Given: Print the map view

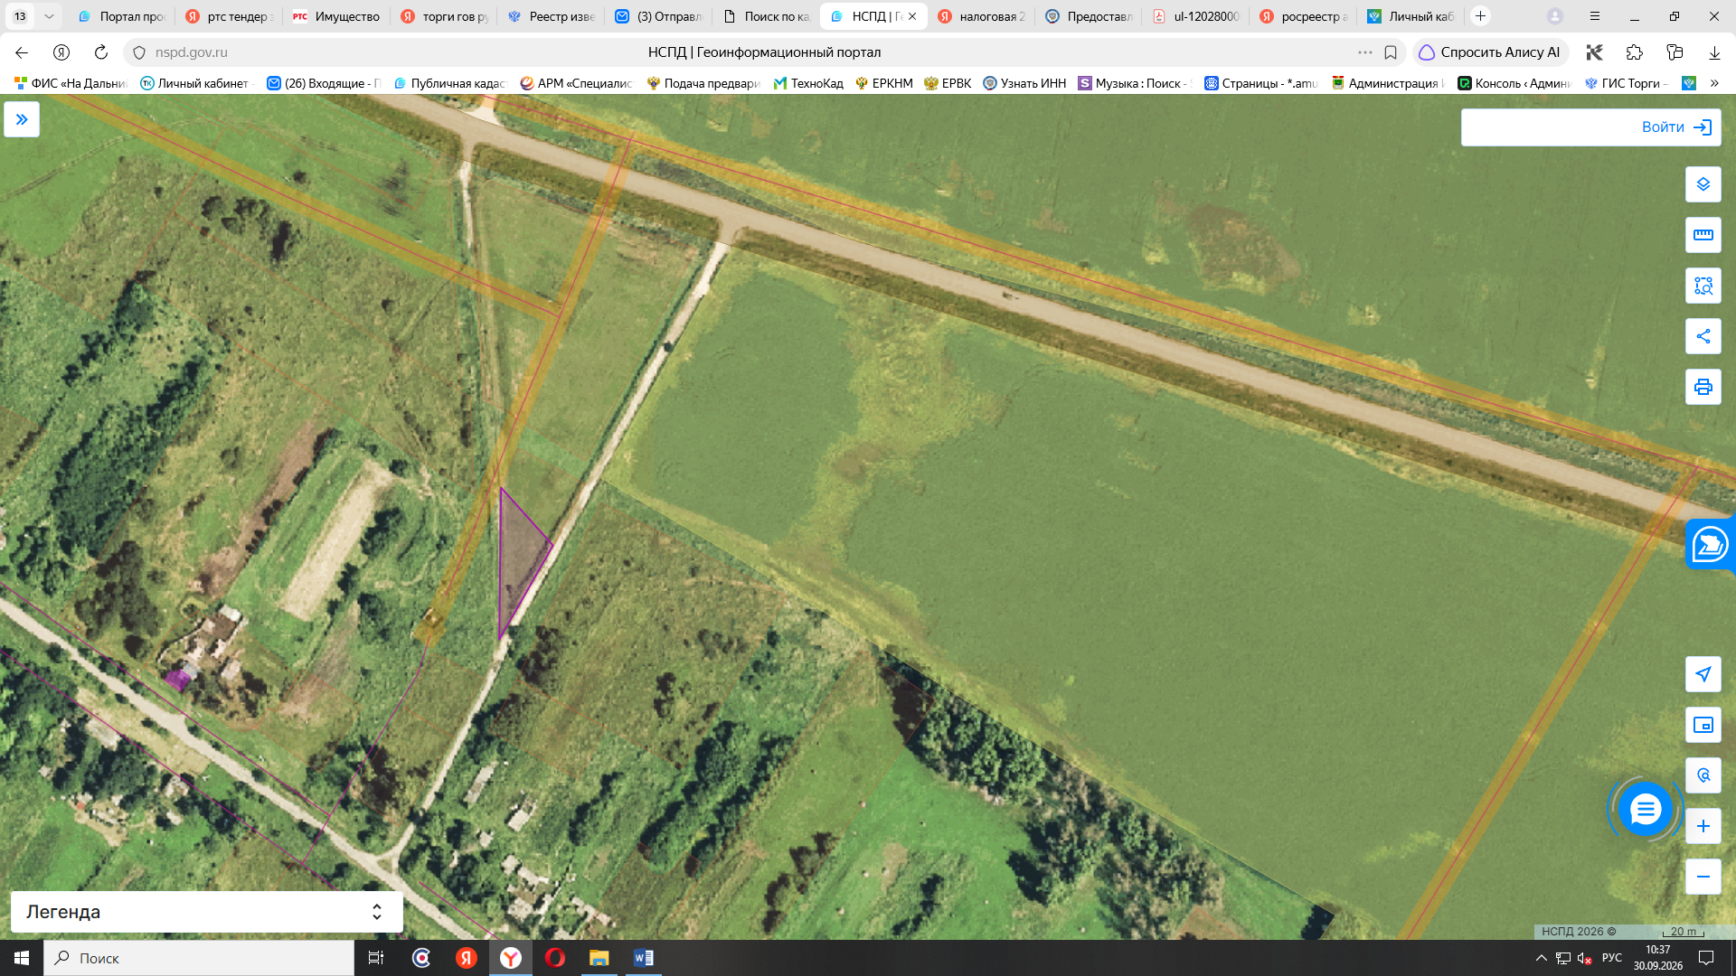Looking at the screenshot, I should 1703,387.
